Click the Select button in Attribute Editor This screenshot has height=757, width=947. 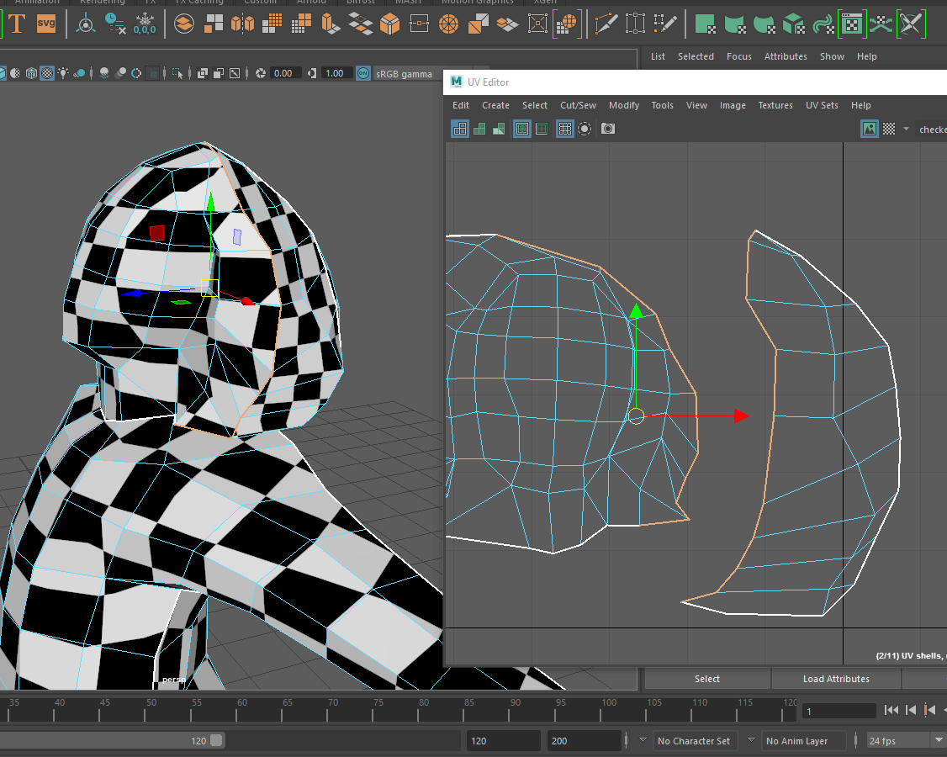point(707,679)
